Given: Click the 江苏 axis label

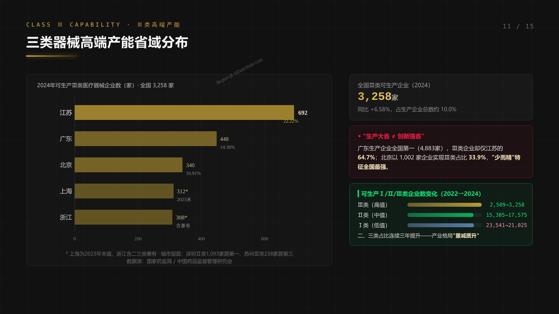Looking at the screenshot, I should pos(66,113).
